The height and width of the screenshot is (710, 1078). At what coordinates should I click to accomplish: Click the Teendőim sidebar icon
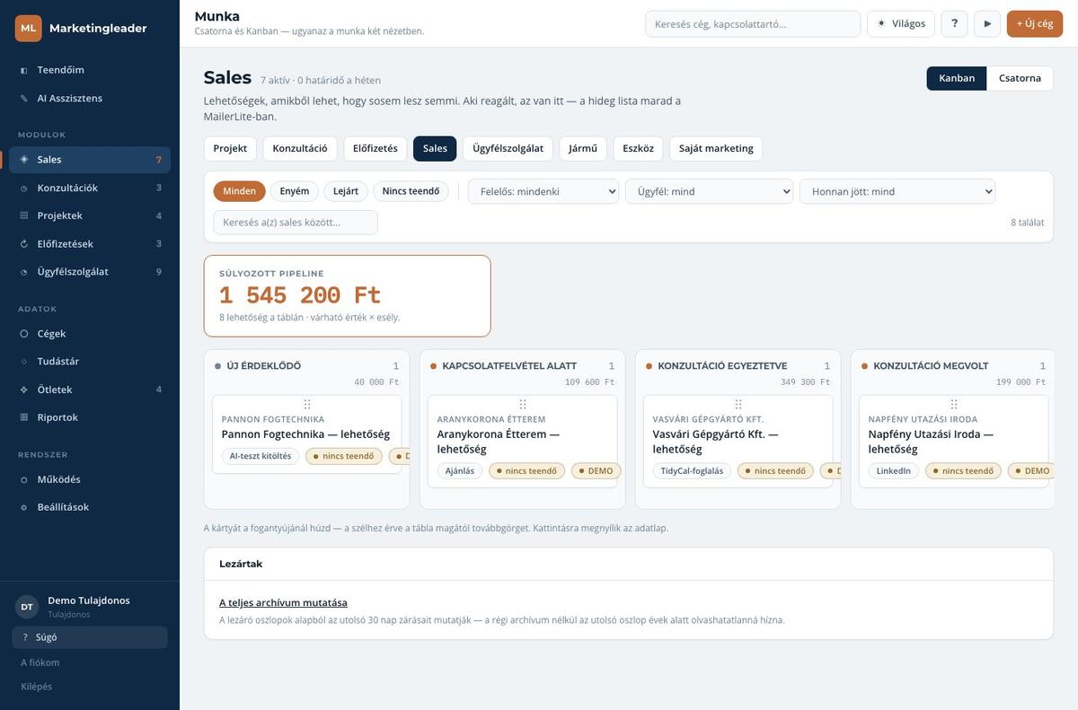[x=24, y=70]
